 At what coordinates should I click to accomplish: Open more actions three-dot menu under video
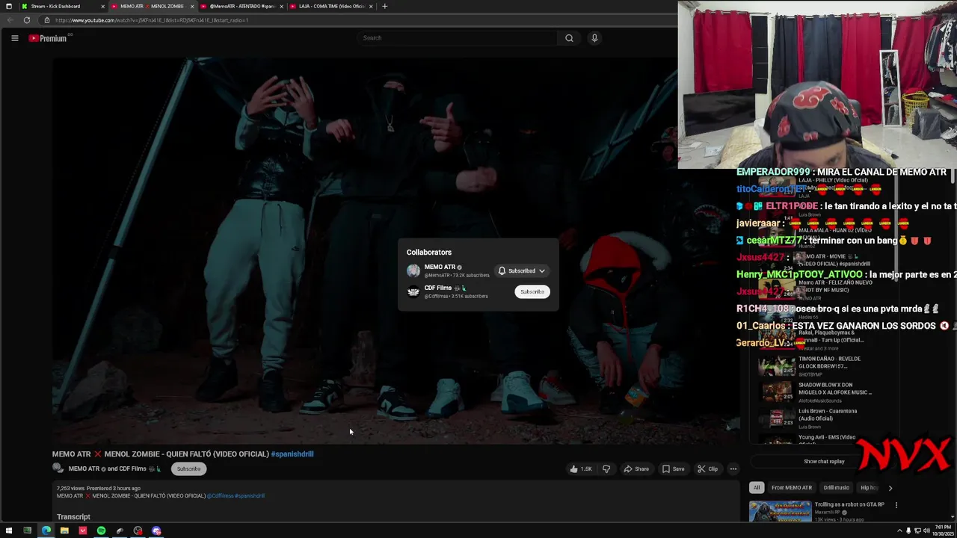(733, 469)
